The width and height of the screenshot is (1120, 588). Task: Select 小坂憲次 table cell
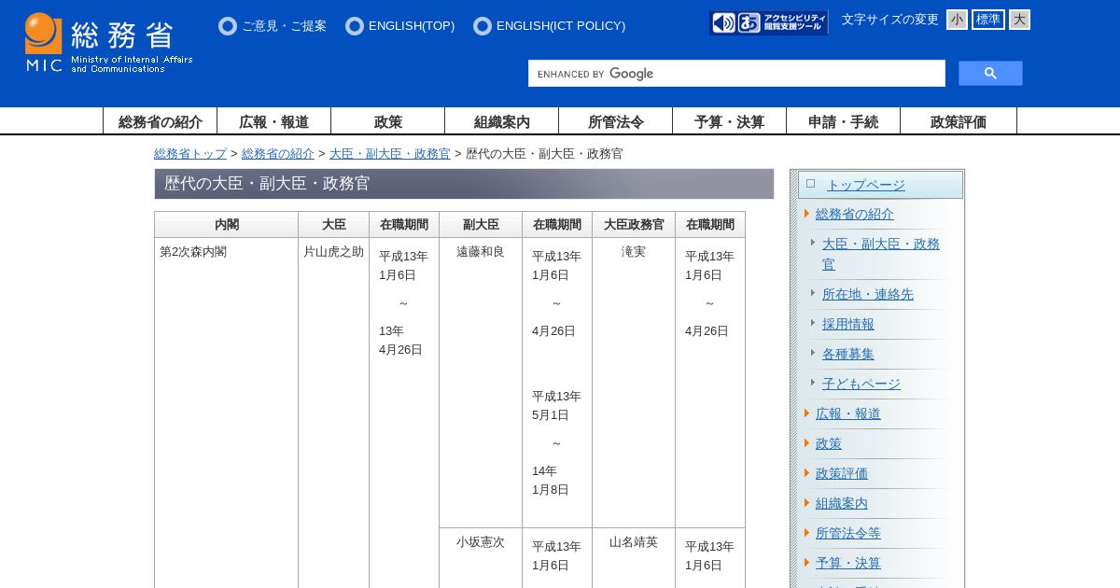coord(481,558)
